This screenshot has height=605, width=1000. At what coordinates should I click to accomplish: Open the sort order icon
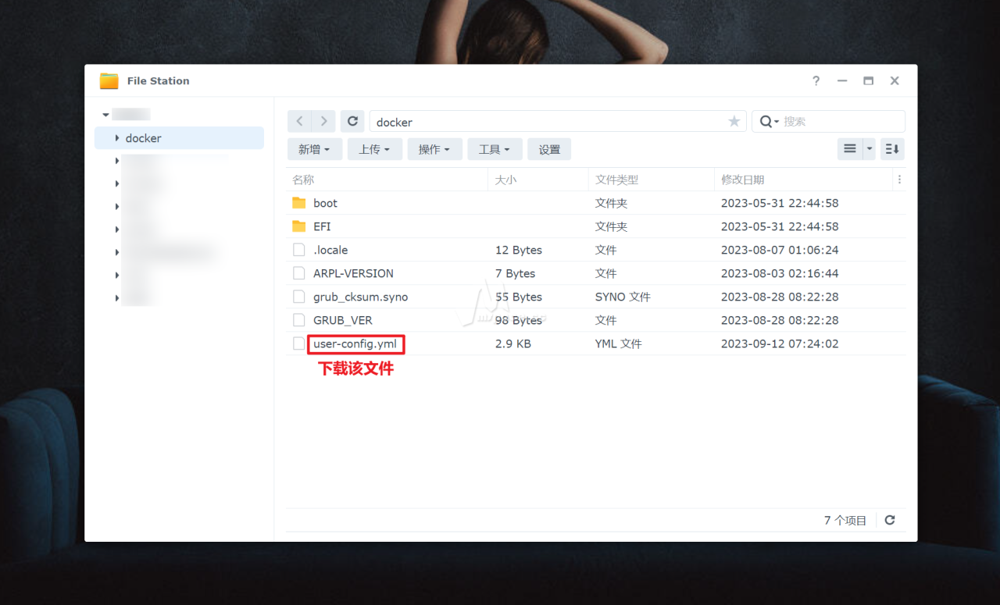click(892, 148)
